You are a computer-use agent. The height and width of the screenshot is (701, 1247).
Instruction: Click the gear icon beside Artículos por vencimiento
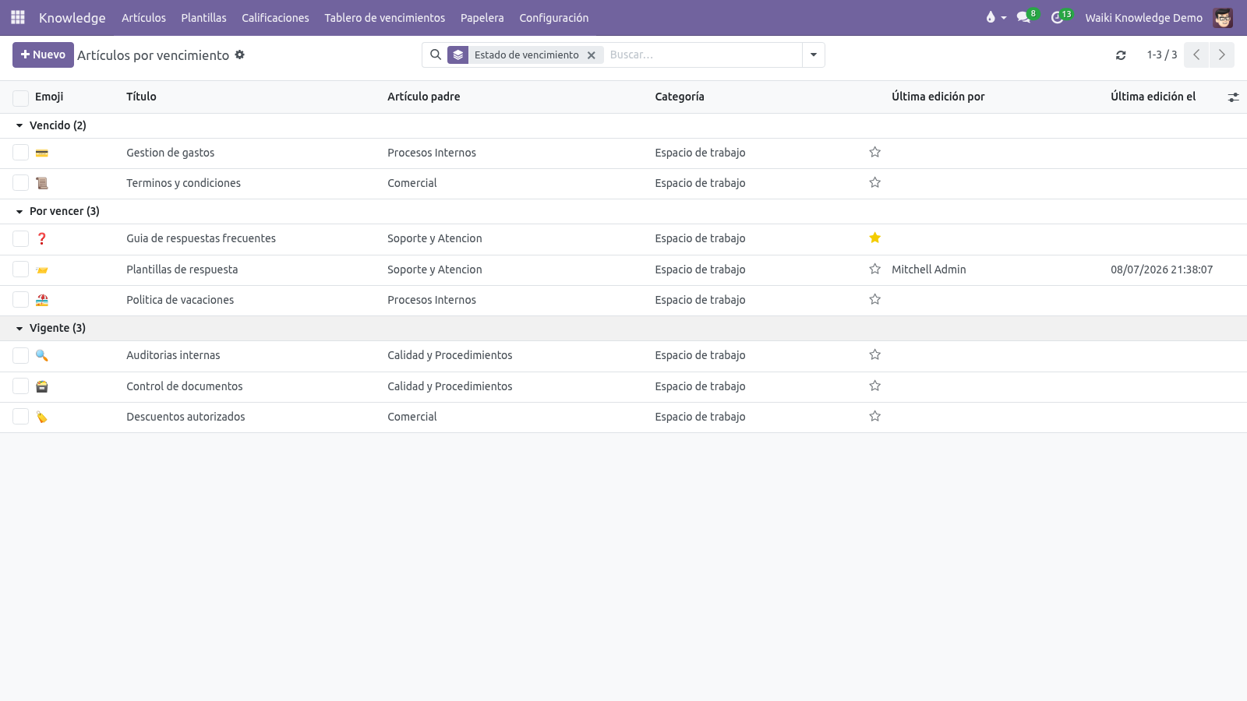click(x=240, y=55)
